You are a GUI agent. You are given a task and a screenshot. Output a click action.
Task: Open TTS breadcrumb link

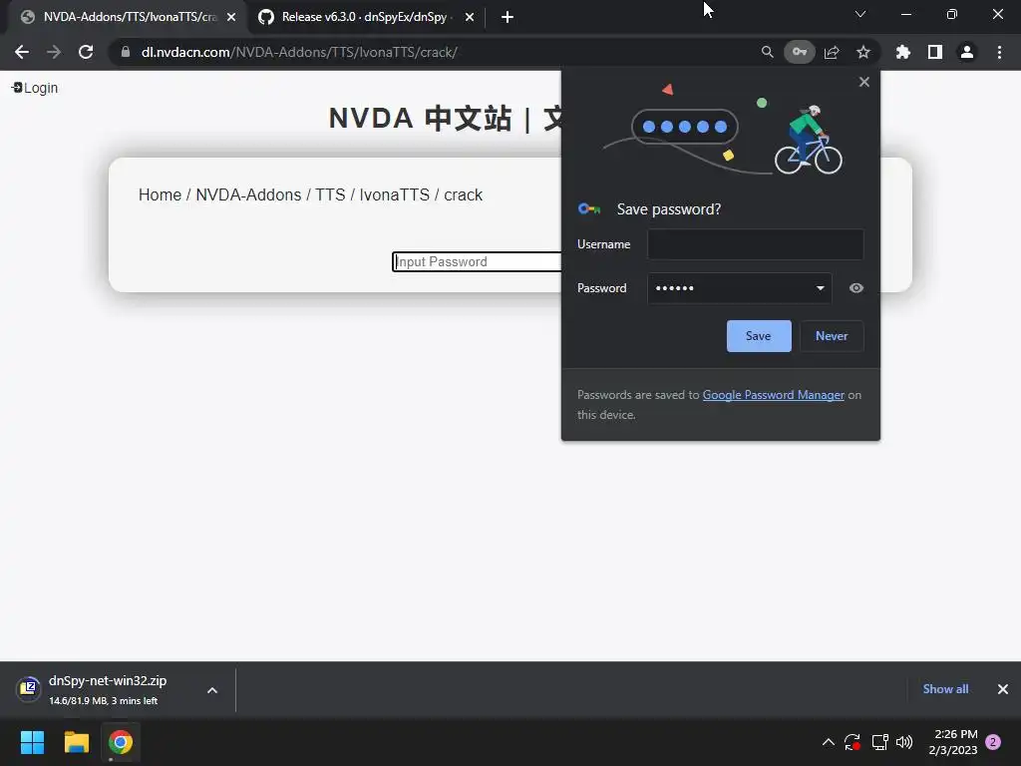(330, 194)
